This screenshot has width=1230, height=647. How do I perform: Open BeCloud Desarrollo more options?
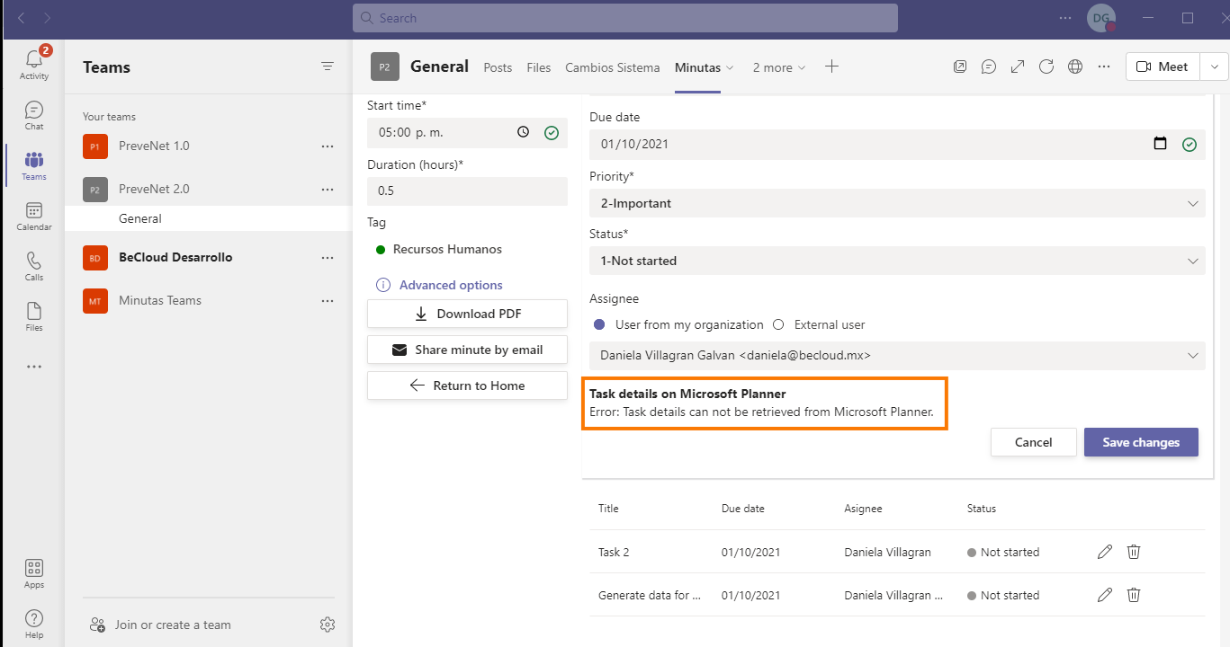328,257
